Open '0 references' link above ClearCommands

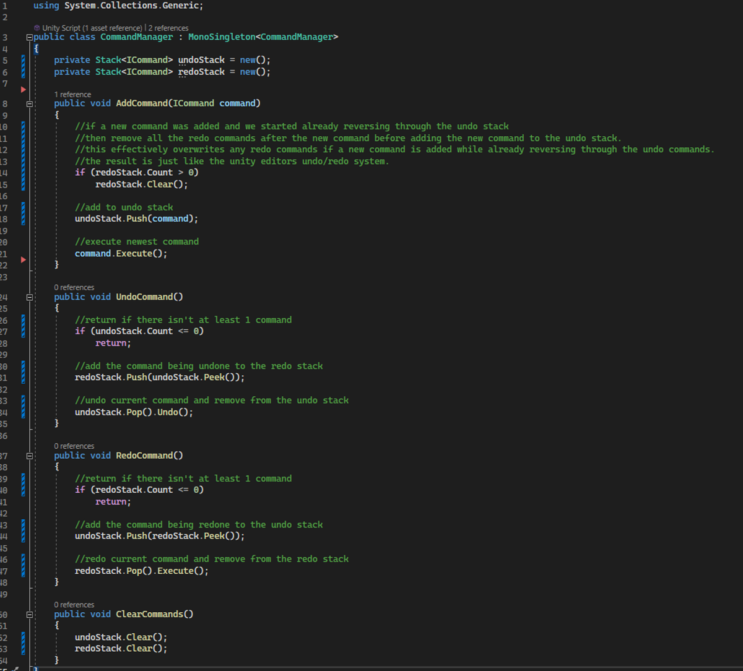74,605
